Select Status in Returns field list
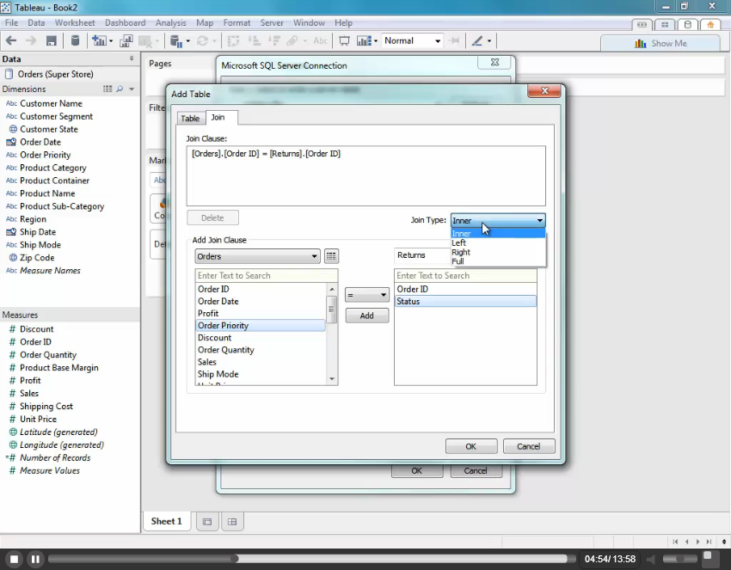The width and height of the screenshot is (731, 570). pos(465,302)
